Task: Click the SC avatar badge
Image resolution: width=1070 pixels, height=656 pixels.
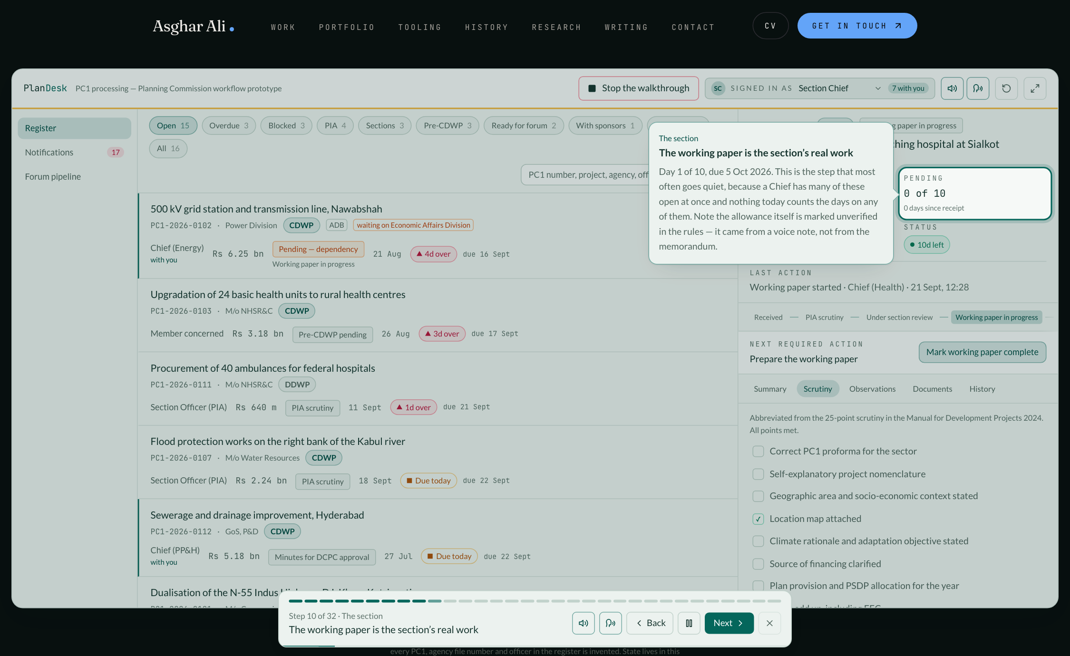Action: pyautogui.click(x=718, y=88)
